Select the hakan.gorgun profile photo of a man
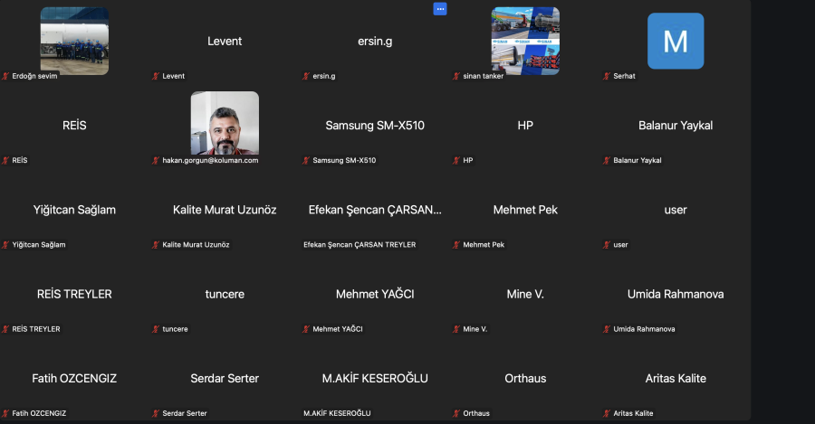815x424 pixels. tap(225, 123)
